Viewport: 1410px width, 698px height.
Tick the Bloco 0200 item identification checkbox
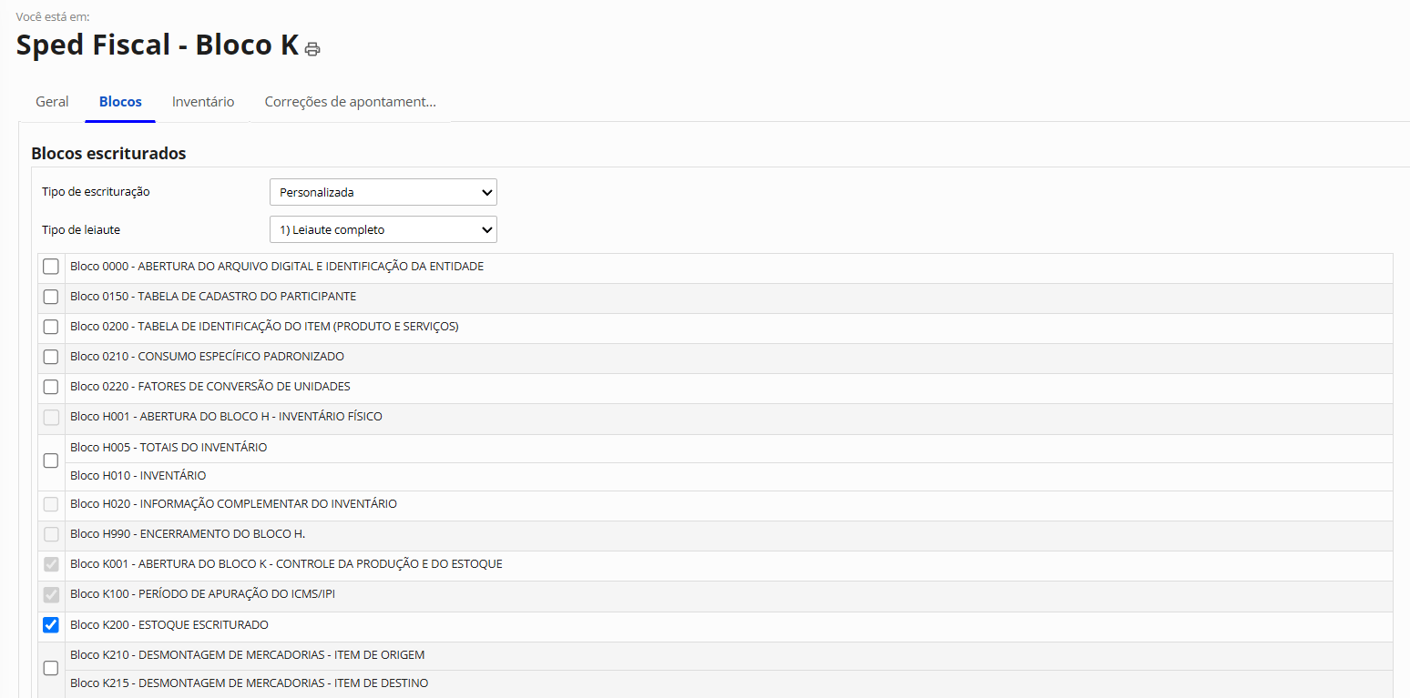(x=51, y=327)
